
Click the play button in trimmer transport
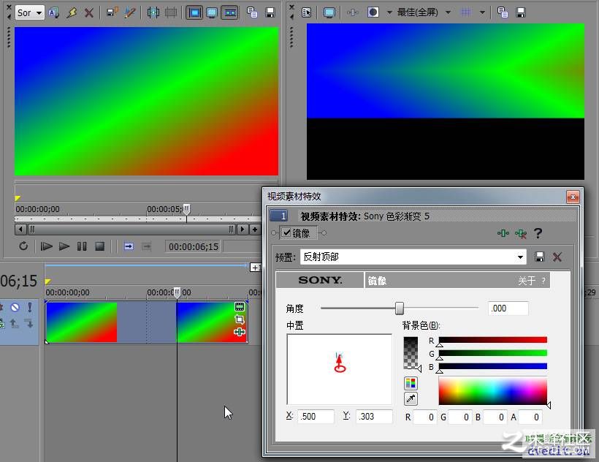point(64,246)
